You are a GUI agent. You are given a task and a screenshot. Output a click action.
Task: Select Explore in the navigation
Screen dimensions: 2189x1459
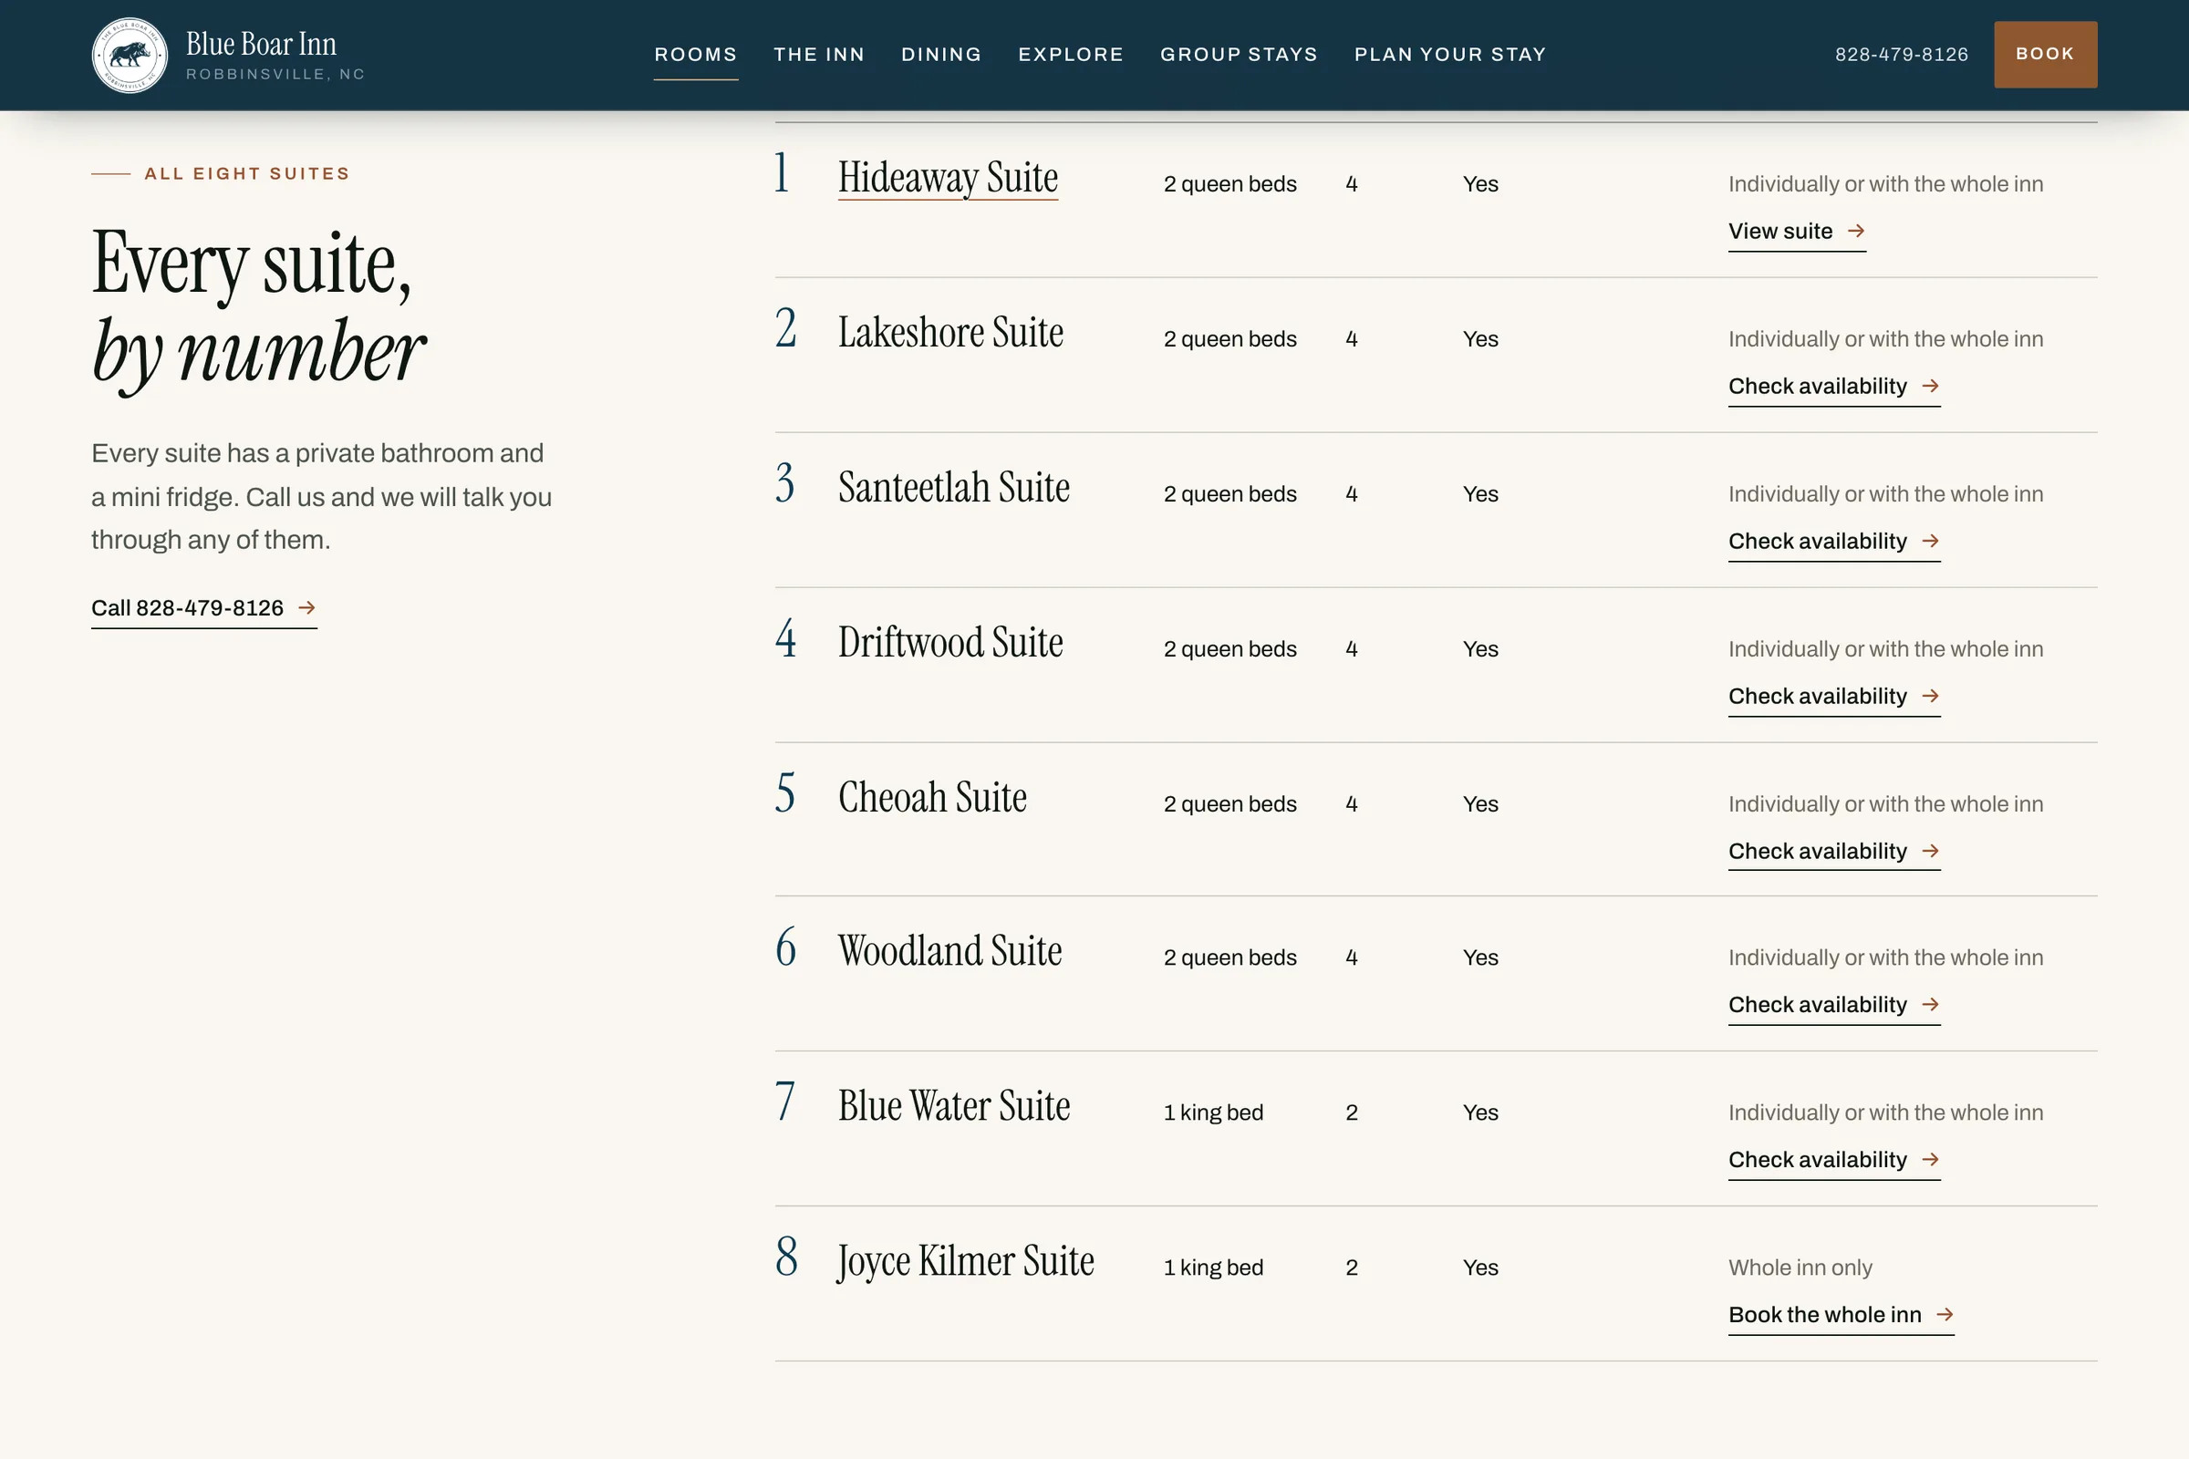pos(1070,55)
